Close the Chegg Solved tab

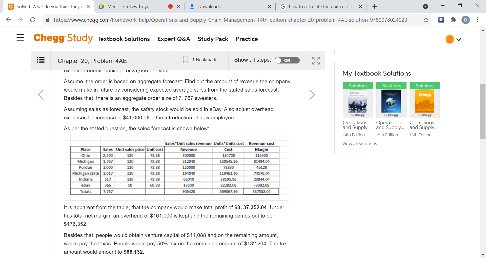pyautogui.click(x=88, y=7)
